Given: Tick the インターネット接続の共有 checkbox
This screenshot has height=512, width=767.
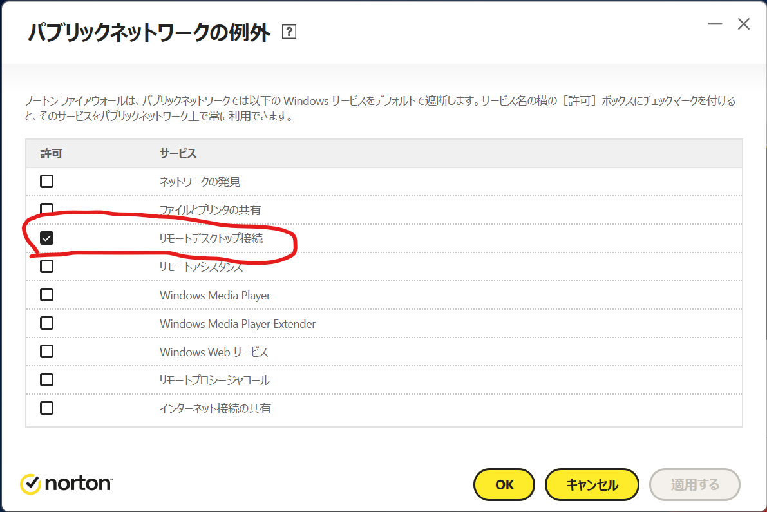Looking at the screenshot, I should [x=46, y=408].
